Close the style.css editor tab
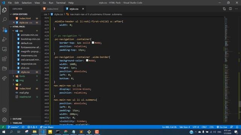This screenshot has width=241, height=135. click(83, 9)
